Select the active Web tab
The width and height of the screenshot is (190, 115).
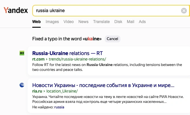[x=37, y=22]
